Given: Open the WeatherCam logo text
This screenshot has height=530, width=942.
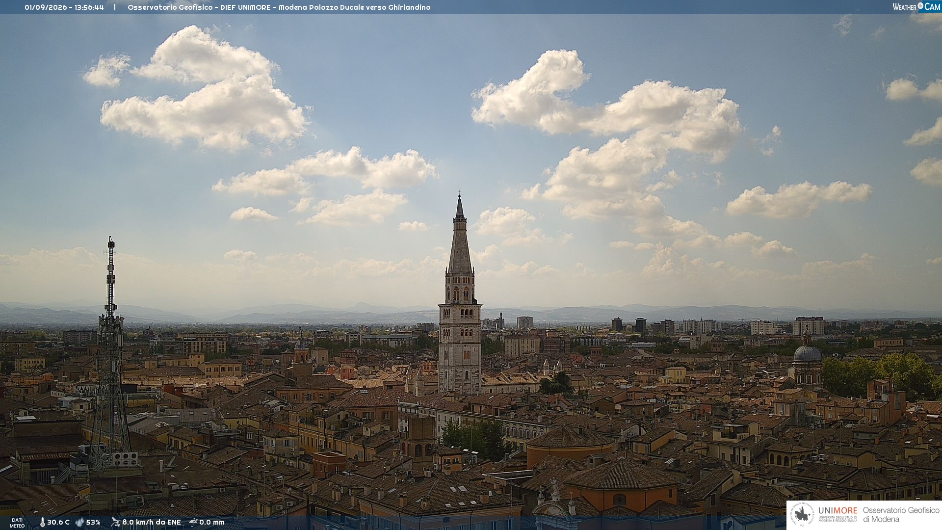Looking at the screenshot, I should coord(916,6).
